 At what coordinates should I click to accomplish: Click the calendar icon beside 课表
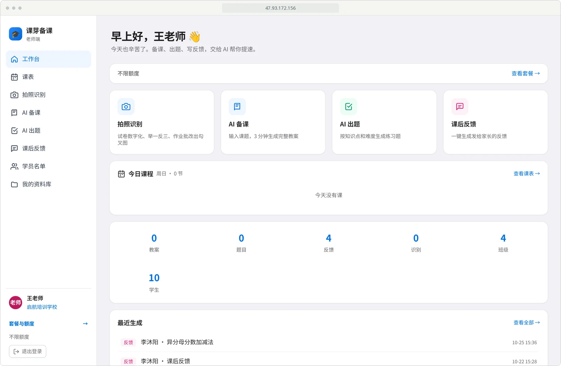click(14, 77)
